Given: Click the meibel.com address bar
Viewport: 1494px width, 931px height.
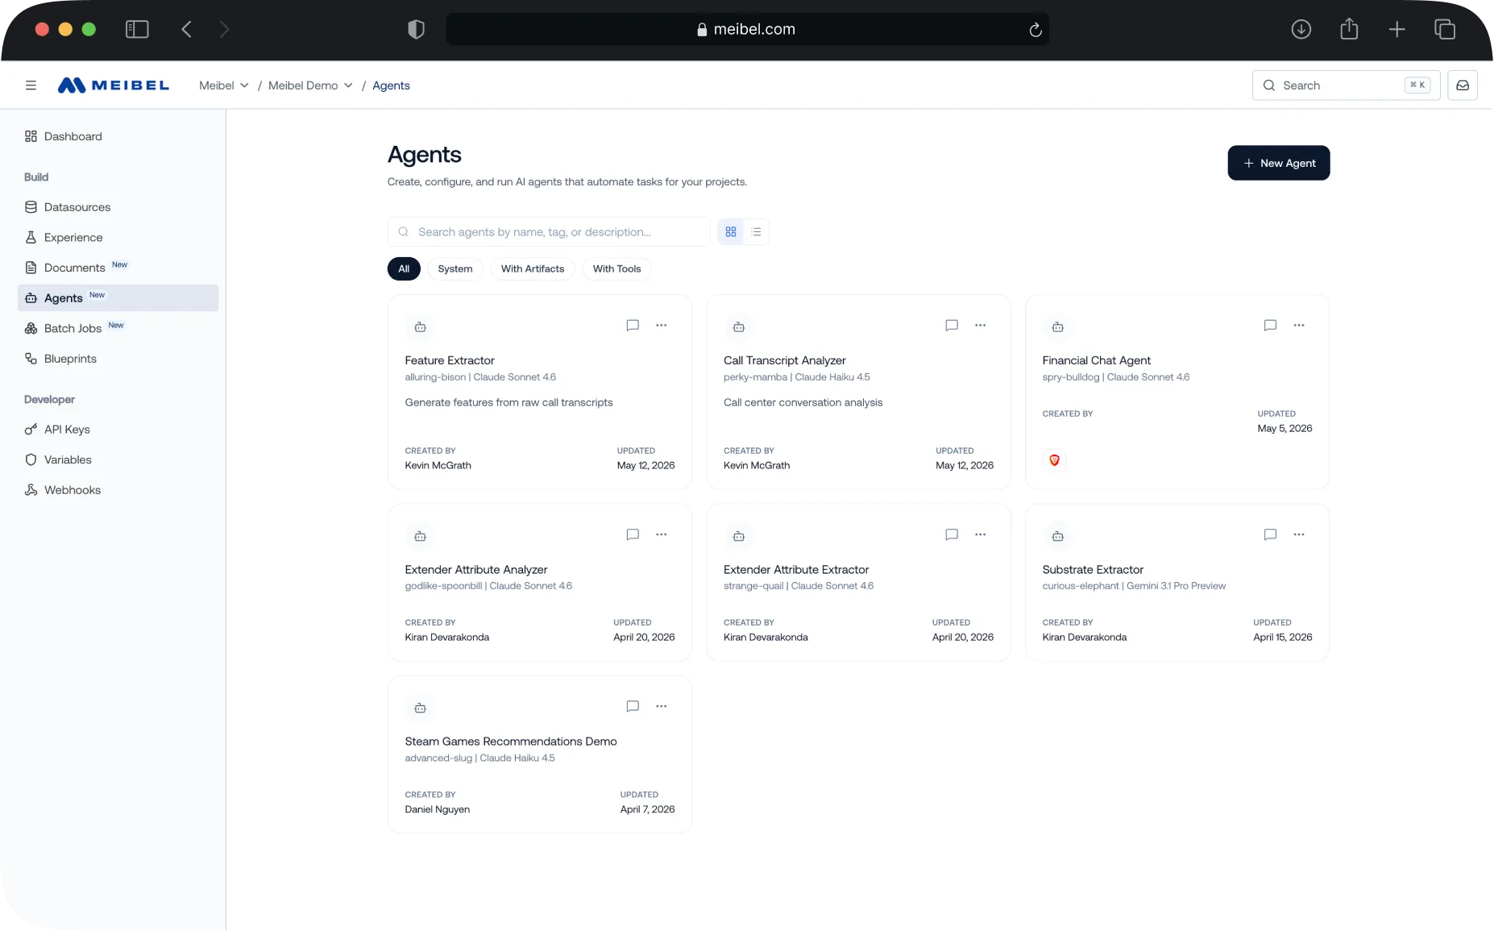Looking at the screenshot, I should (747, 30).
